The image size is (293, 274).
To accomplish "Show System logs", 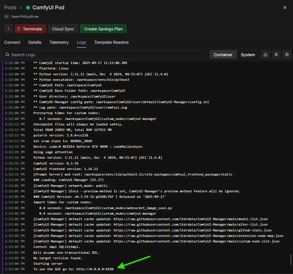I will coord(248,54).
